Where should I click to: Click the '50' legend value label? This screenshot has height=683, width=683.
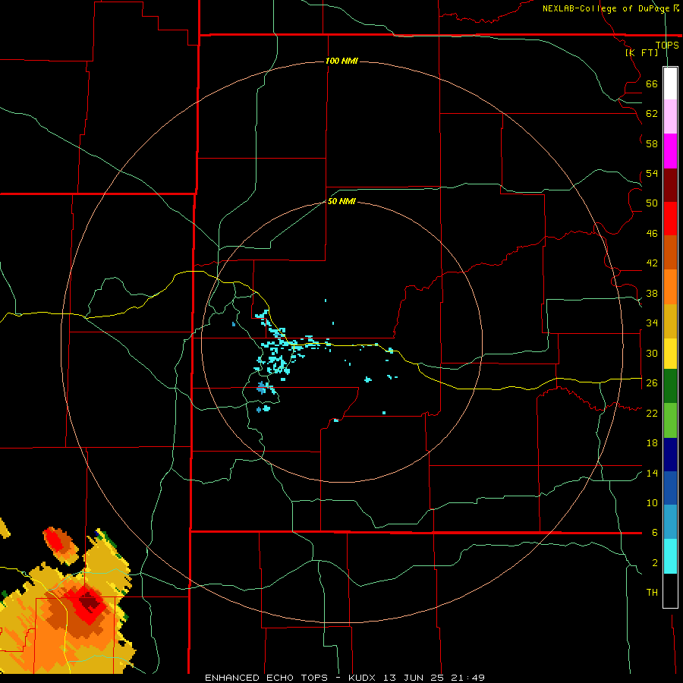point(652,203)
